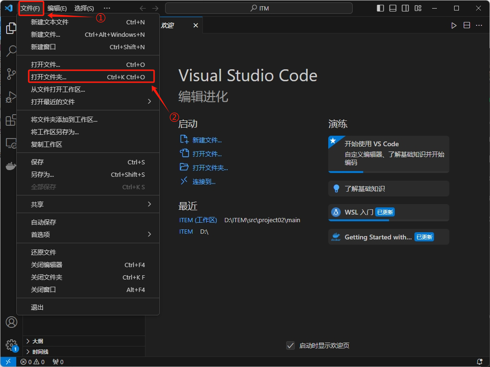
Task: Open the Source Control view
Action: click(x=11, y=74)
